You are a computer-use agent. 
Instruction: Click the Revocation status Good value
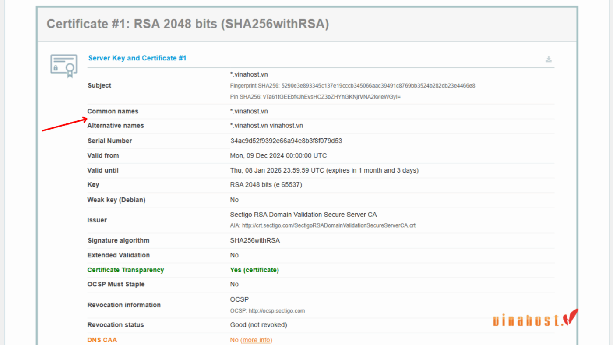pyautogui.click(x=258, y=325)
